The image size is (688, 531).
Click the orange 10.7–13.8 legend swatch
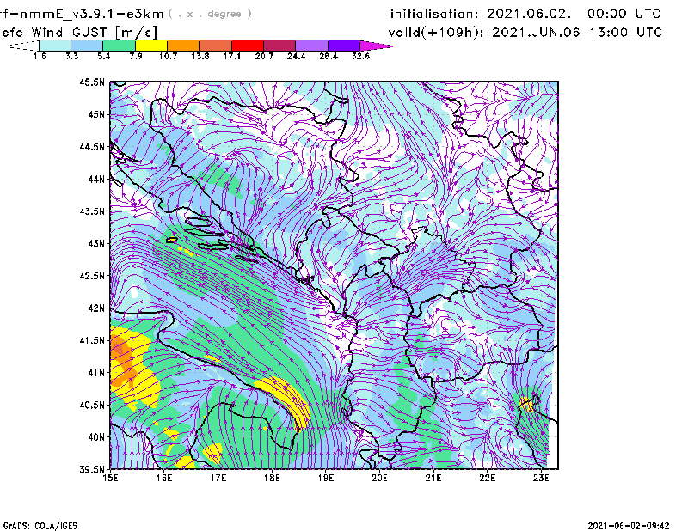pos(183,46)
